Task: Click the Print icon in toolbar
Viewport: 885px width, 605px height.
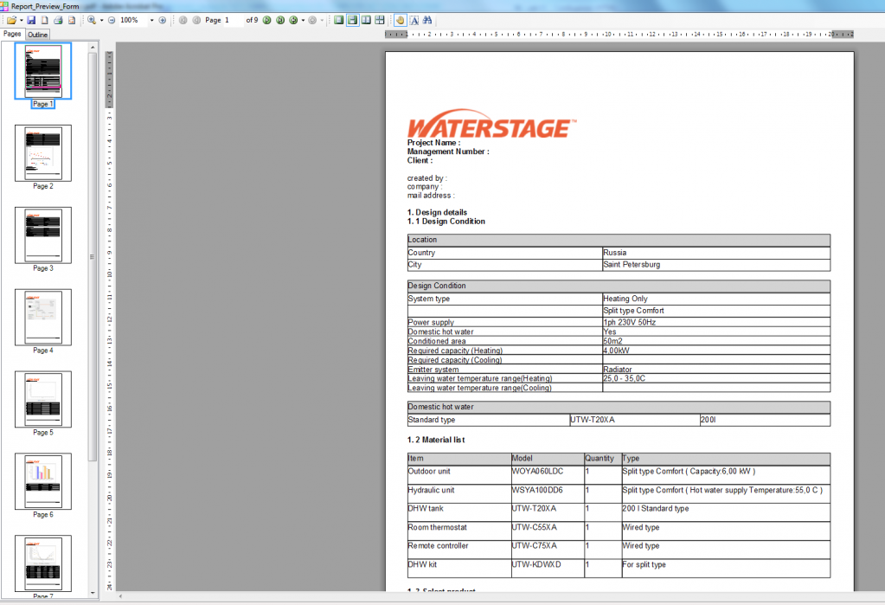Action: point(58,20)
